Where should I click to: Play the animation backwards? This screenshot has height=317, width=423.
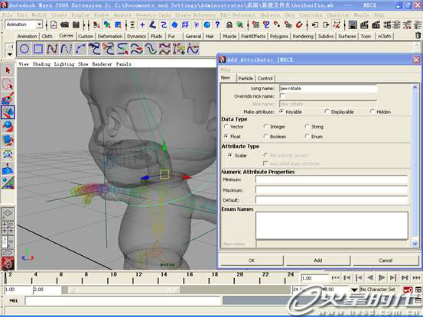(x=370, y=278)
